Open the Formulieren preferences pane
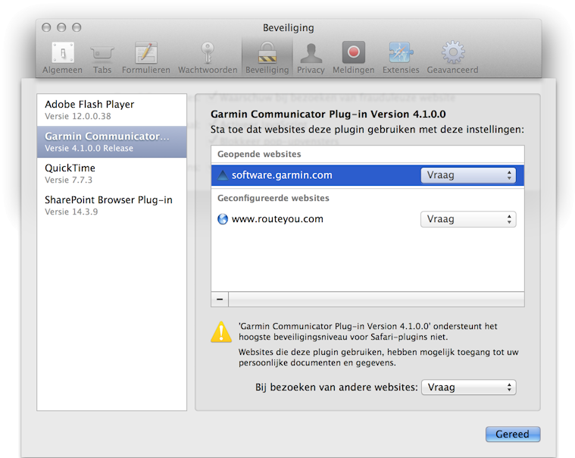 coord(146,58)
